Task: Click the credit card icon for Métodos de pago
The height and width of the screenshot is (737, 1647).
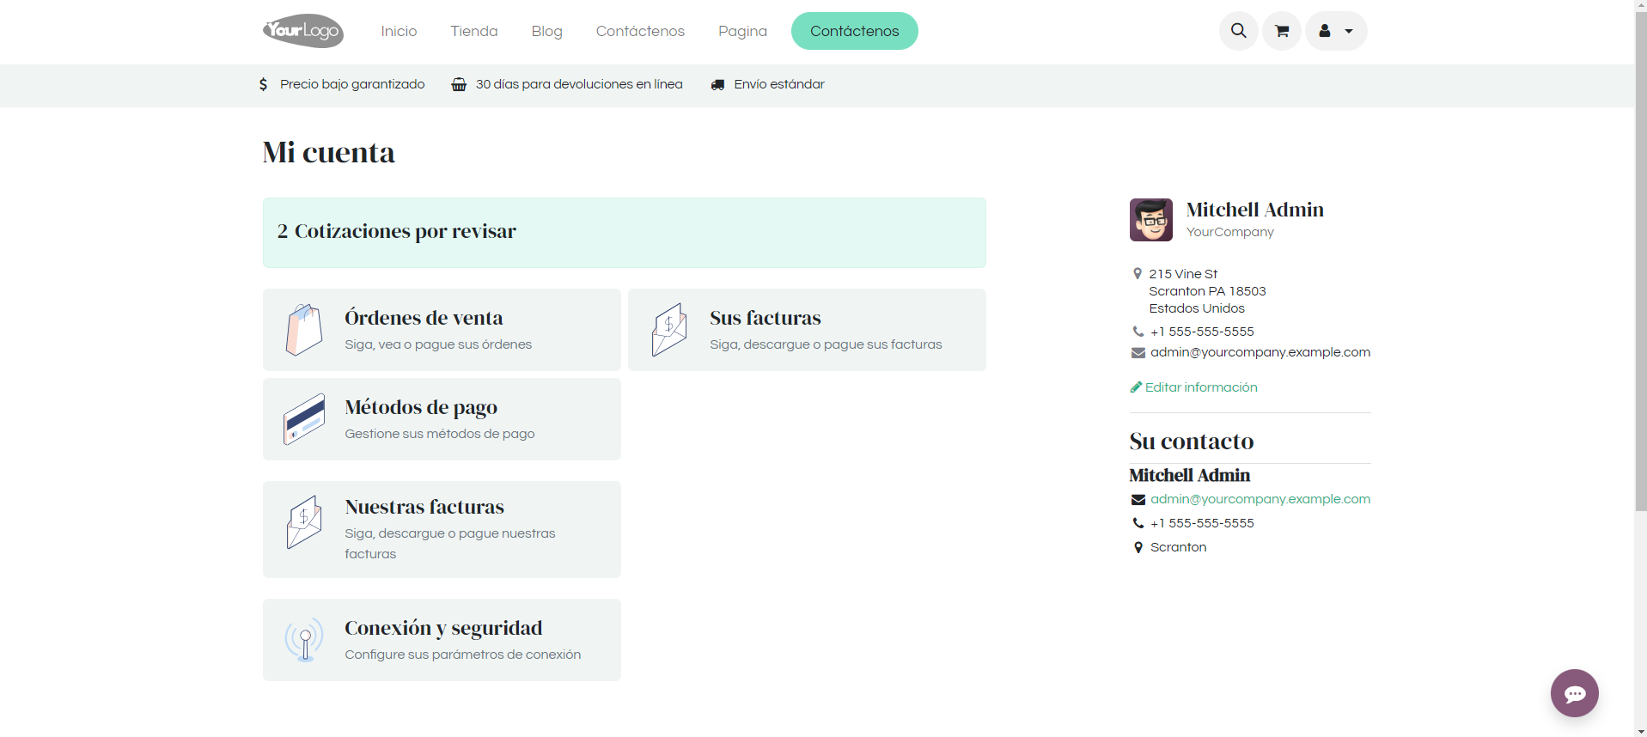Action: (x=304, y=419)
